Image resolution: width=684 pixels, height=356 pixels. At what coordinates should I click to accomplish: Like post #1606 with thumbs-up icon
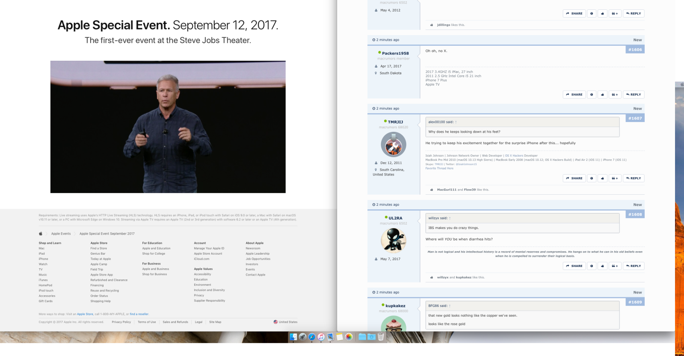coord(602,95)
